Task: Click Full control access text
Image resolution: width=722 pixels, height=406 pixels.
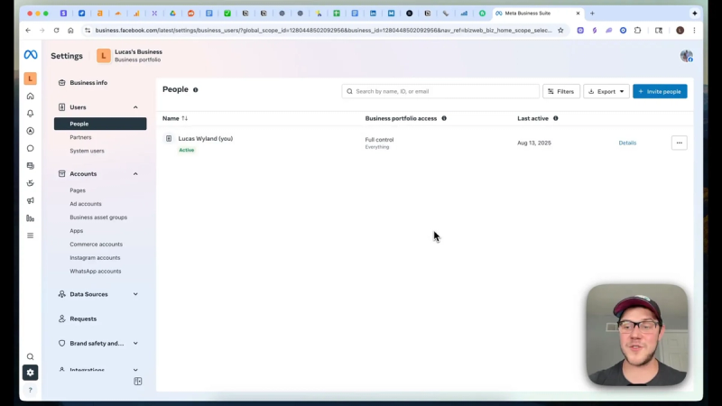Action: coord(379,140)
